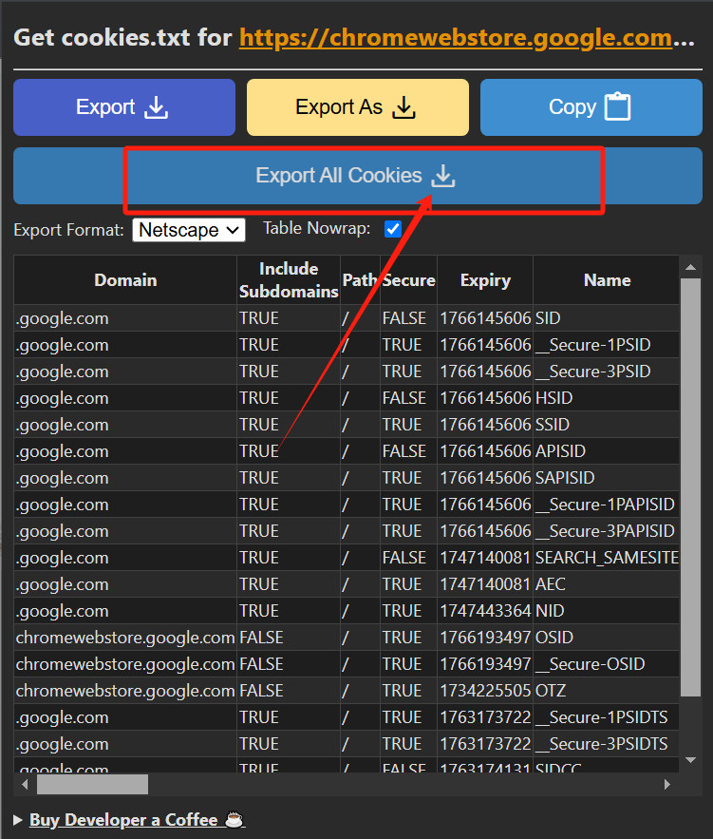Select the SEARCH_SAMESITE name cell

(x=607, y=558)
